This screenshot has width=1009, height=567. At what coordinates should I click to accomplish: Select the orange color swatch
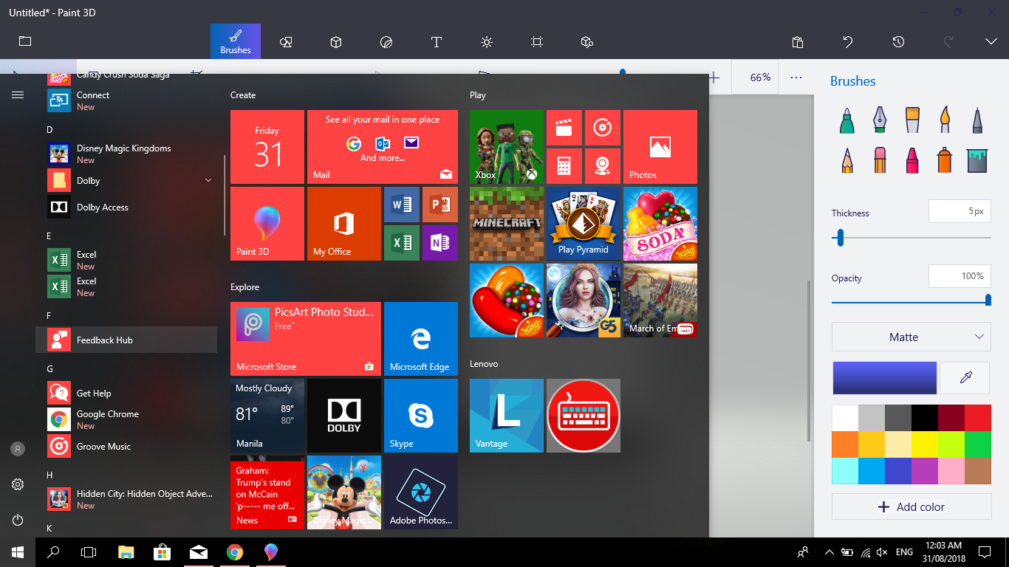(x=845, y=444)
